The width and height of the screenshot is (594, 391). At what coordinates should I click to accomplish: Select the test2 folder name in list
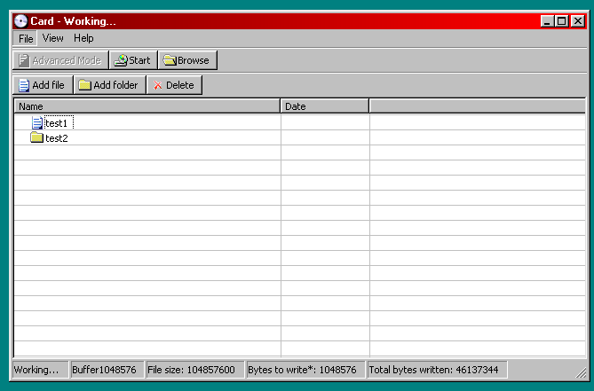pyautogui.click(x=57, y=138)
